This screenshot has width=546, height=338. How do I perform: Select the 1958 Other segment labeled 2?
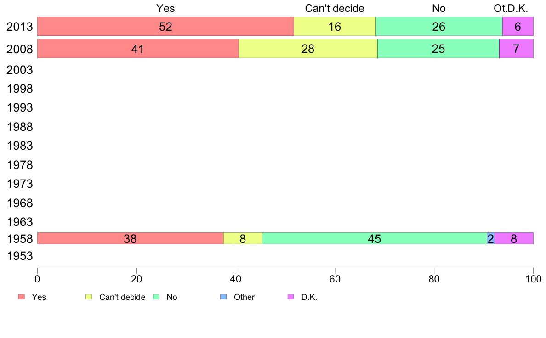pos(491,238)
